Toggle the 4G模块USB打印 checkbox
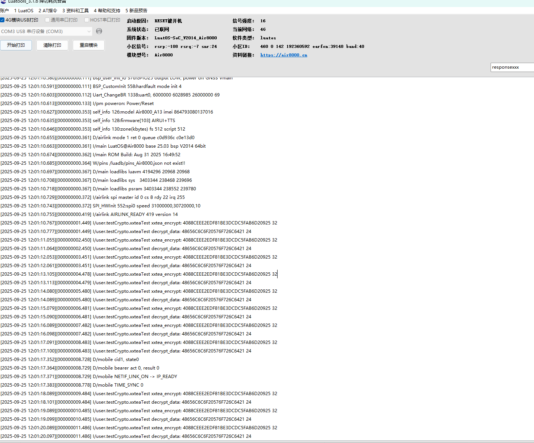534x443 pixels. click(x=2, y=20)
